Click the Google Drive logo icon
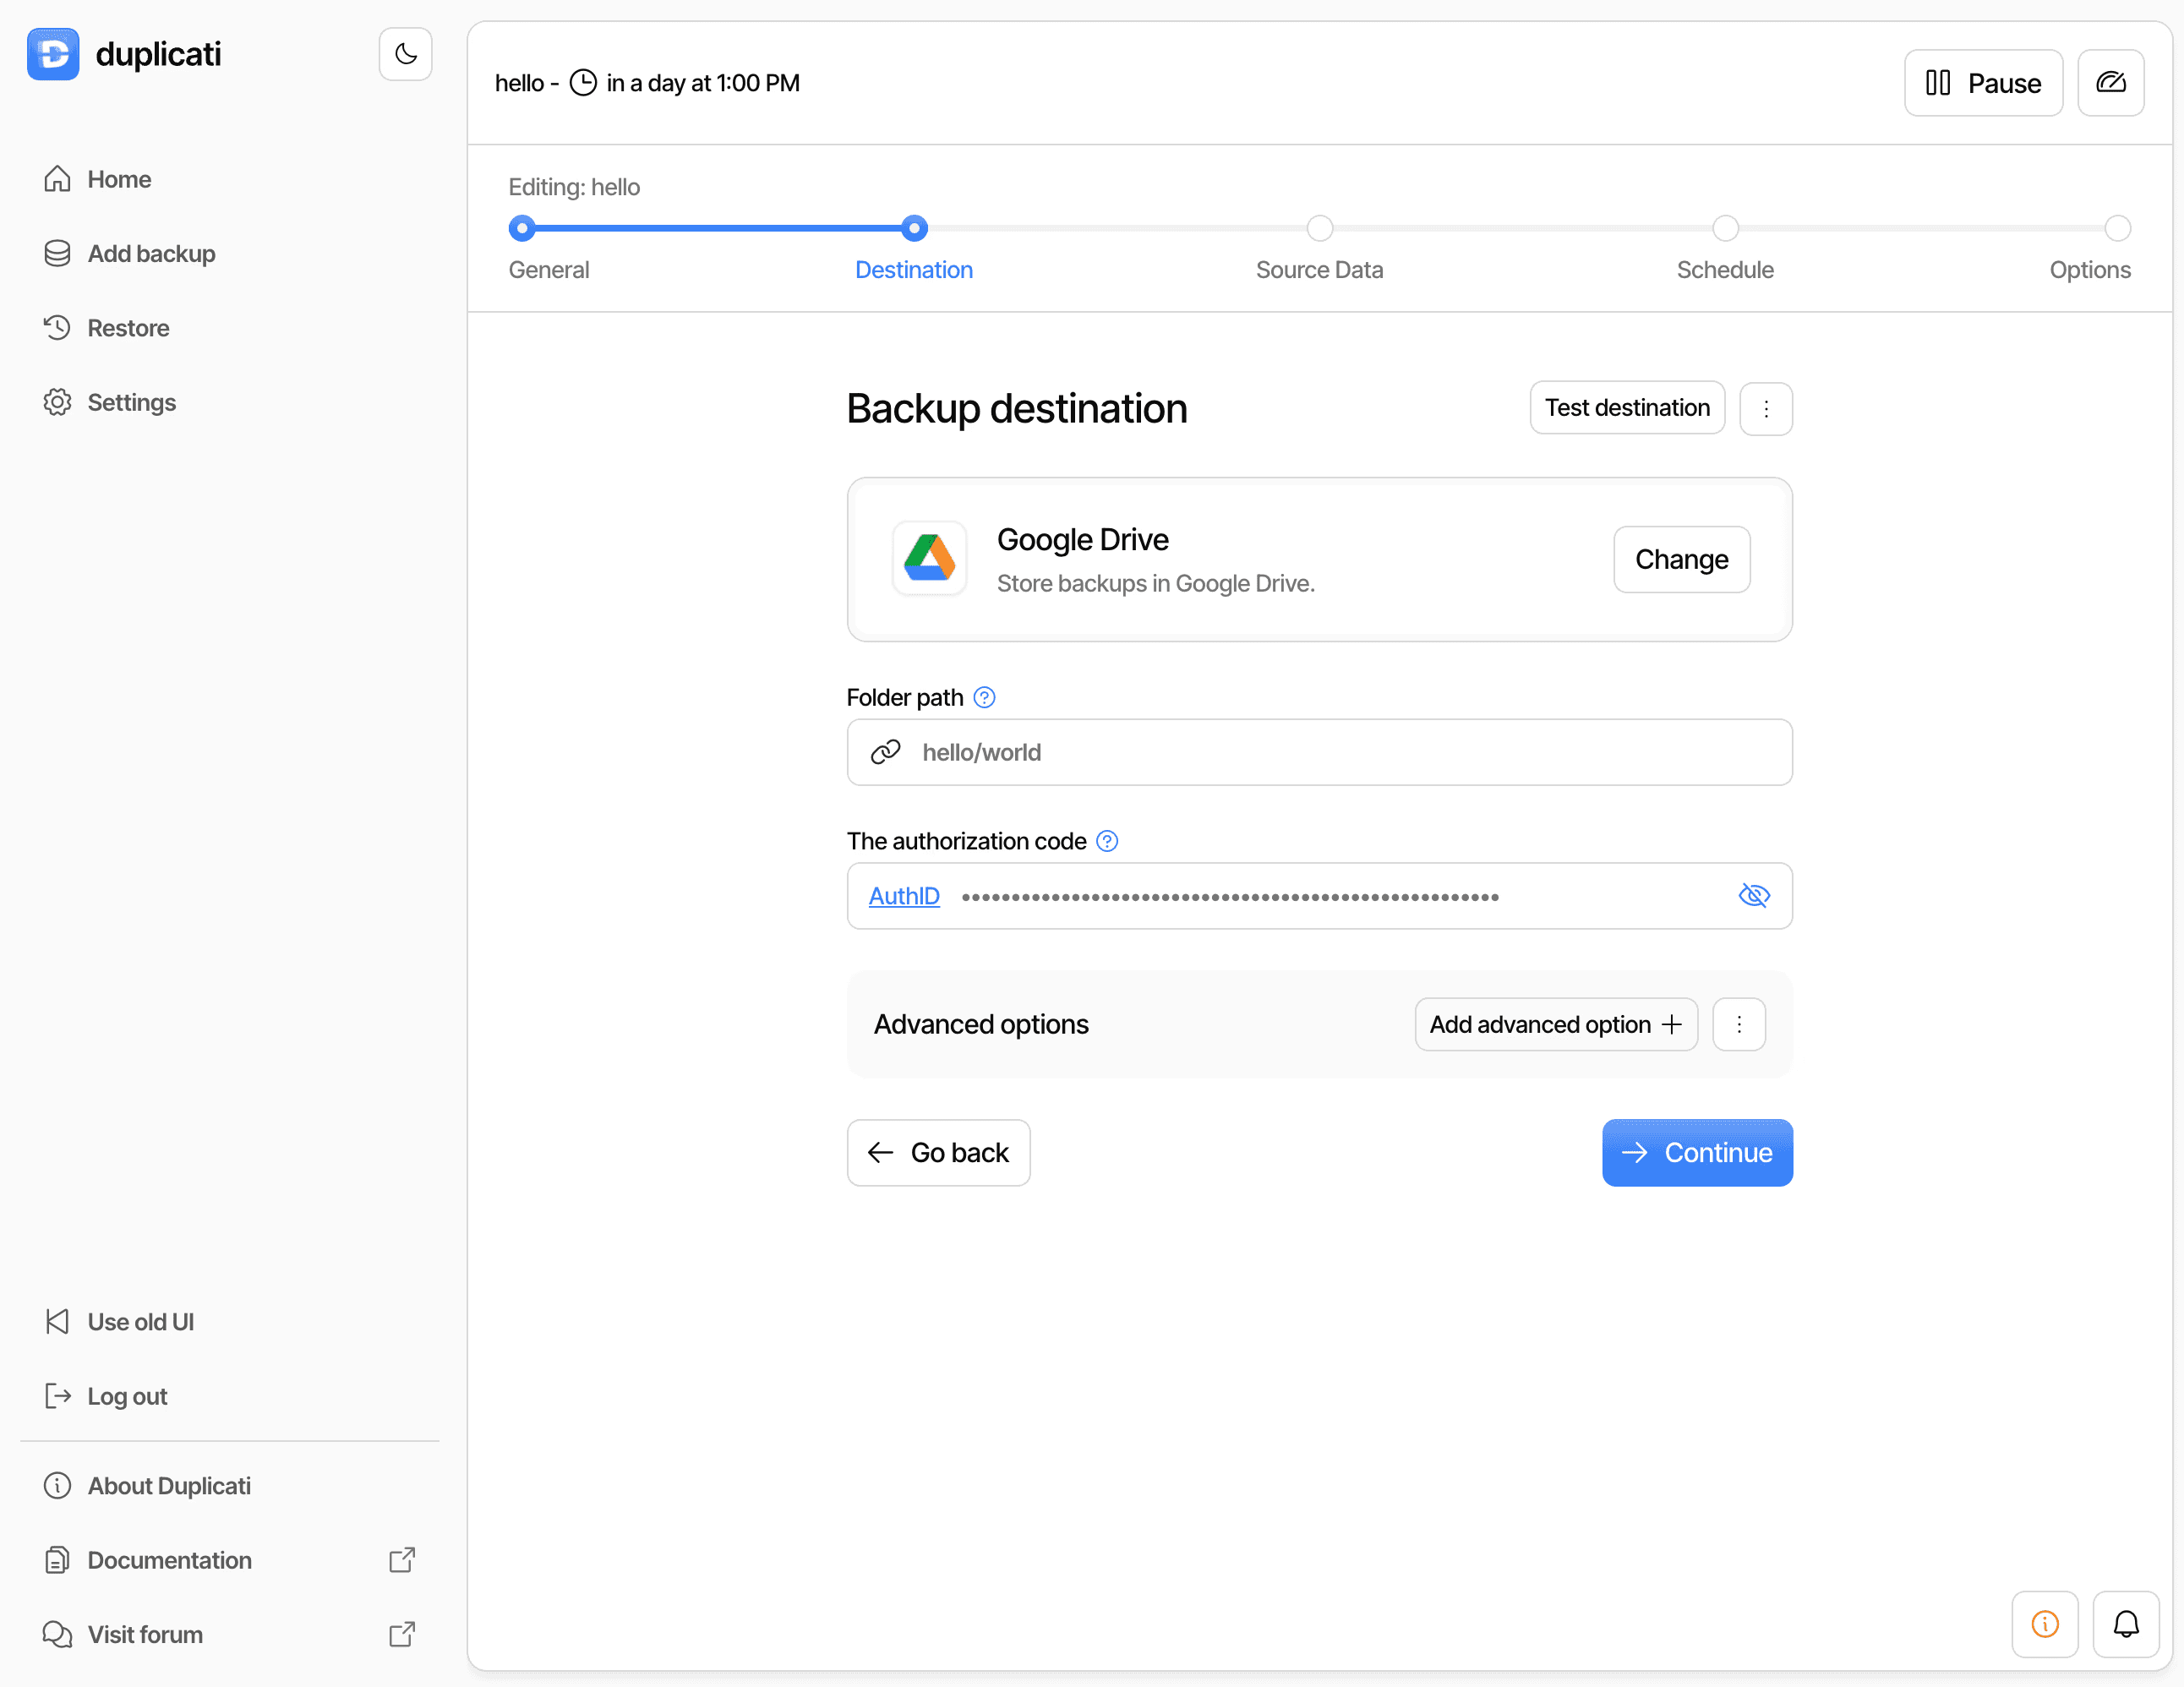 pyautogui.click(x=929, y=559)
